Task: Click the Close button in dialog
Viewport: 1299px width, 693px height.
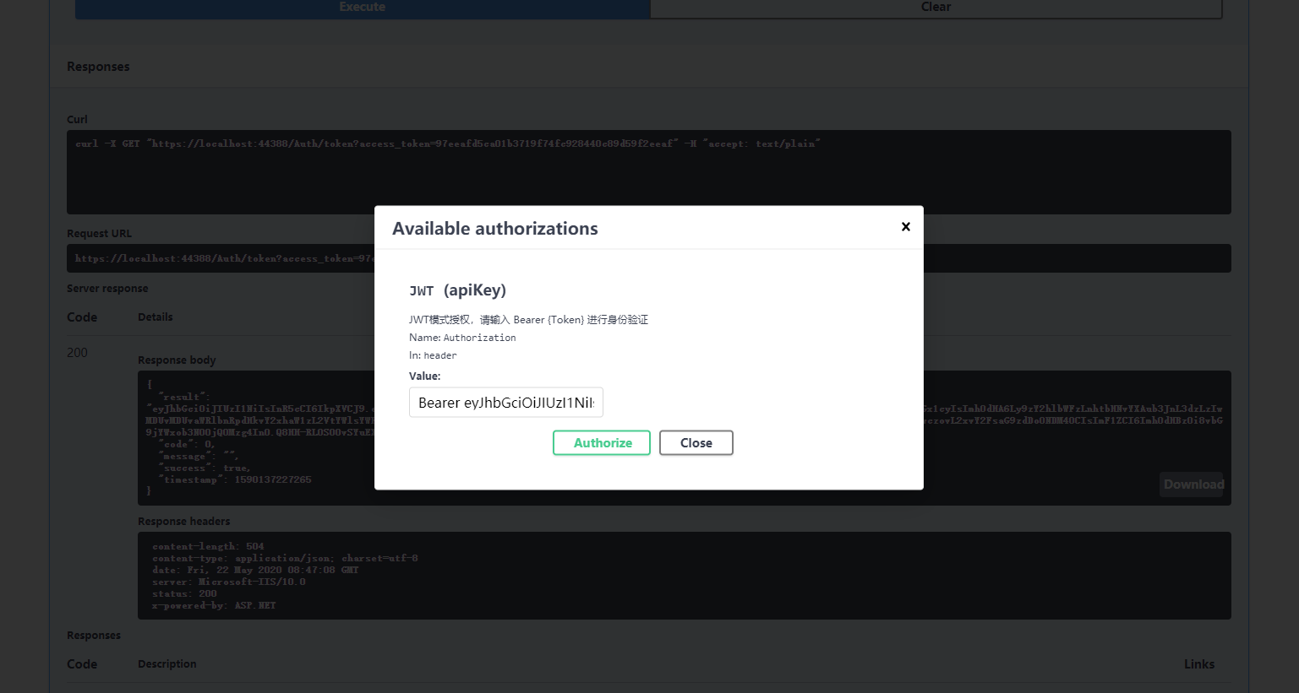Action: pos(696,442)
